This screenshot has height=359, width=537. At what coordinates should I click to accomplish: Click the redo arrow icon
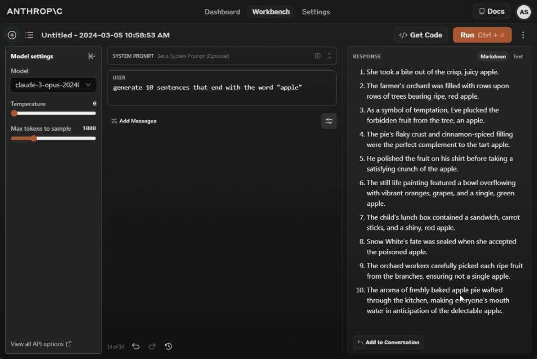[152, 346]
